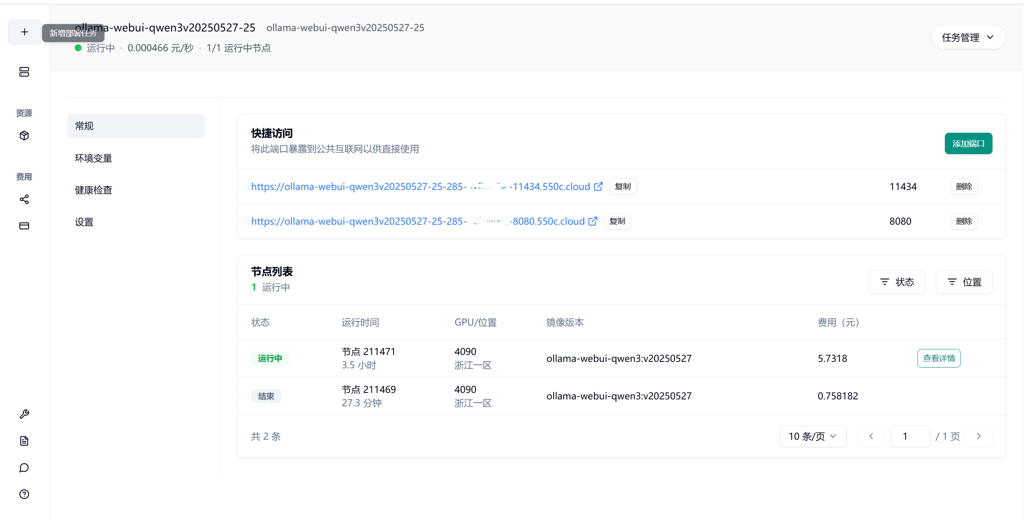Open the 位置 filter dropdown
1024x520 pixels.
point(964,282)
